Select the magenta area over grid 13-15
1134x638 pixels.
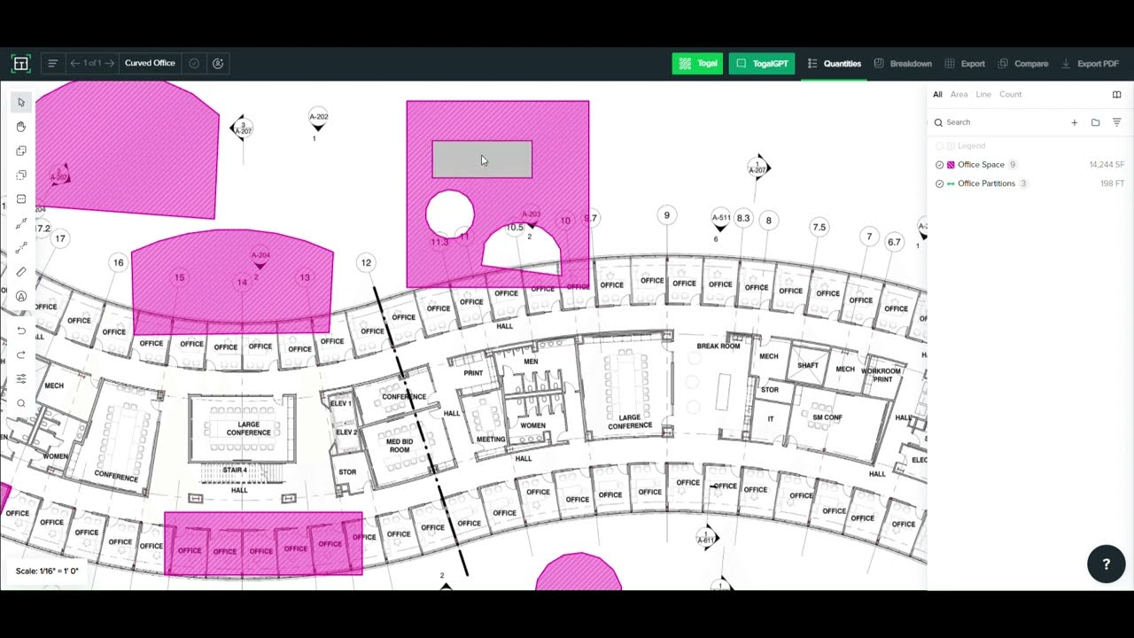click(x=232, y=282)
